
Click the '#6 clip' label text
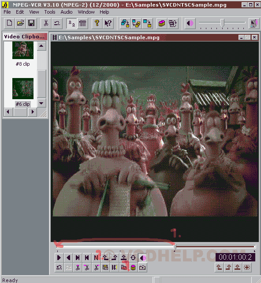23,104
